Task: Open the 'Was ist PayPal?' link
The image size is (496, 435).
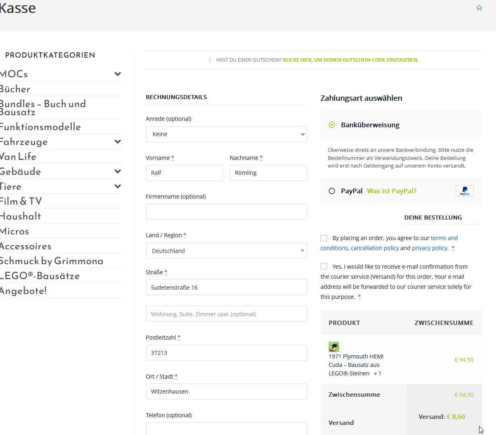Action: coord(392,191)
